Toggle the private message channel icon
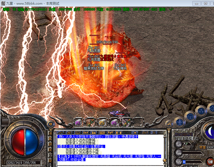 (50, 150)
